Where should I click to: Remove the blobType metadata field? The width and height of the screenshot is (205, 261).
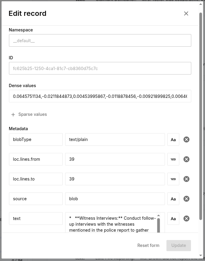tap(186, 139)
